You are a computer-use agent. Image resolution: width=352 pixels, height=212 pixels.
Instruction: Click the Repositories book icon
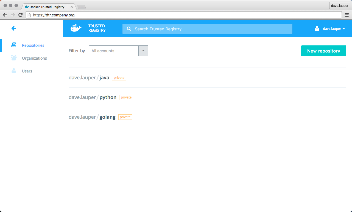pyautogui.click(x=14, y=45)
